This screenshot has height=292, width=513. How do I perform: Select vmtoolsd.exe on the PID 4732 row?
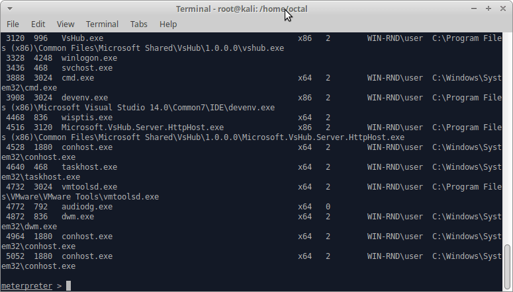click(89, 187)
